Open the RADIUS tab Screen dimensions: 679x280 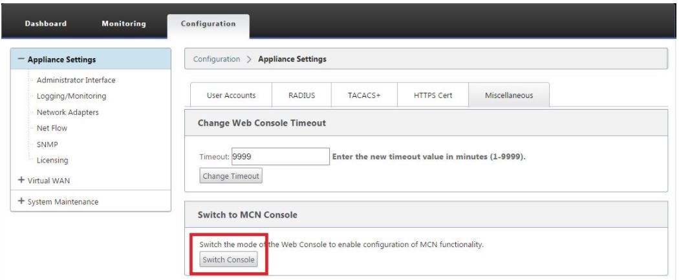pos(302,95)
